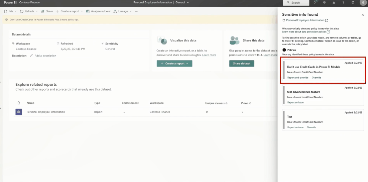Sort by the Type column header
This screenshot has height=182, width=368.
[x=97, y=103]
